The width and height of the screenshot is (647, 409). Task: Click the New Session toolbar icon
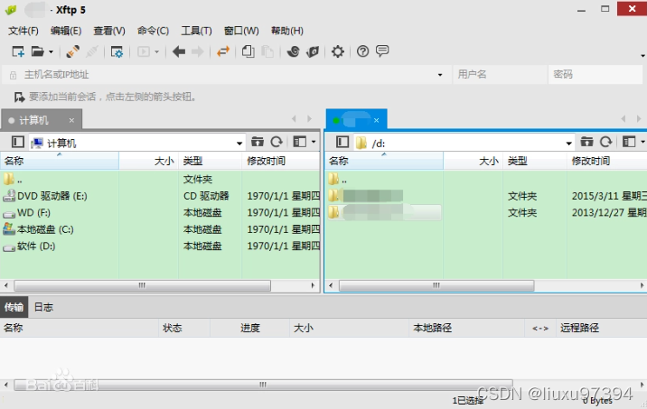tap(18, 51)
